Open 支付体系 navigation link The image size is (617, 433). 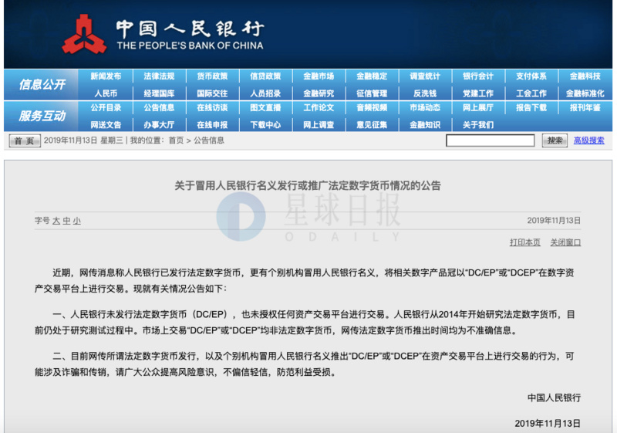click(531, 76)
